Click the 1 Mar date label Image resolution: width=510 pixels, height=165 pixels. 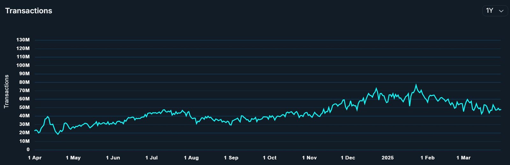[463, 158]
